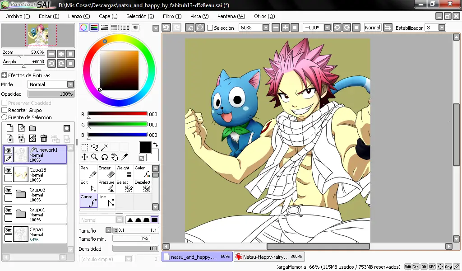Select the zoom magnifier tool
Viewport: 462px width, 271px height.
[x=95, y=157]
